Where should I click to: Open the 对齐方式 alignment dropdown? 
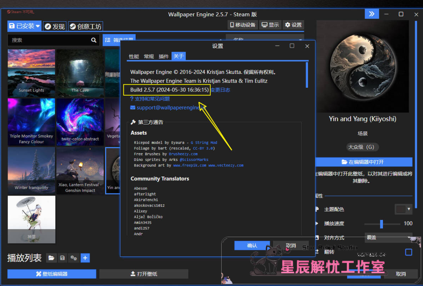pos(389,237)
